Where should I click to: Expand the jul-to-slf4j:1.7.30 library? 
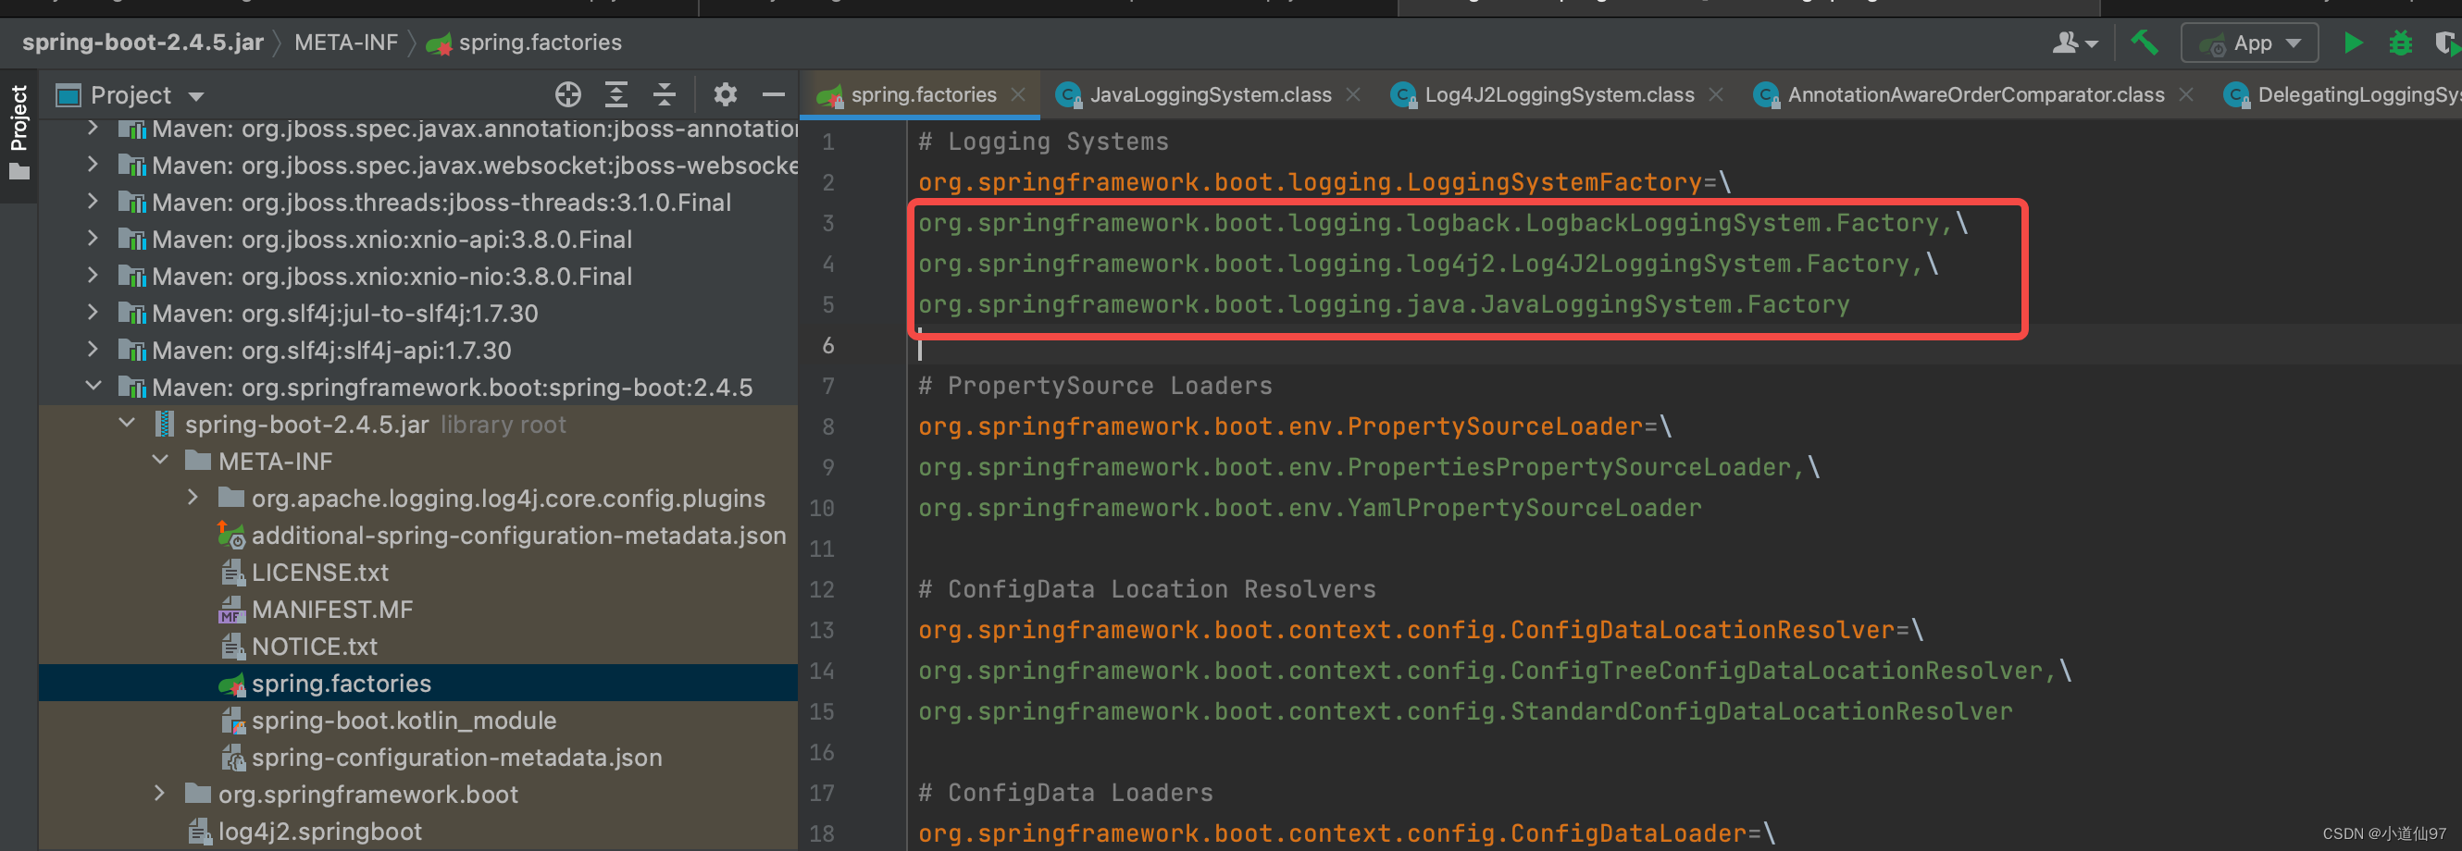92,313
